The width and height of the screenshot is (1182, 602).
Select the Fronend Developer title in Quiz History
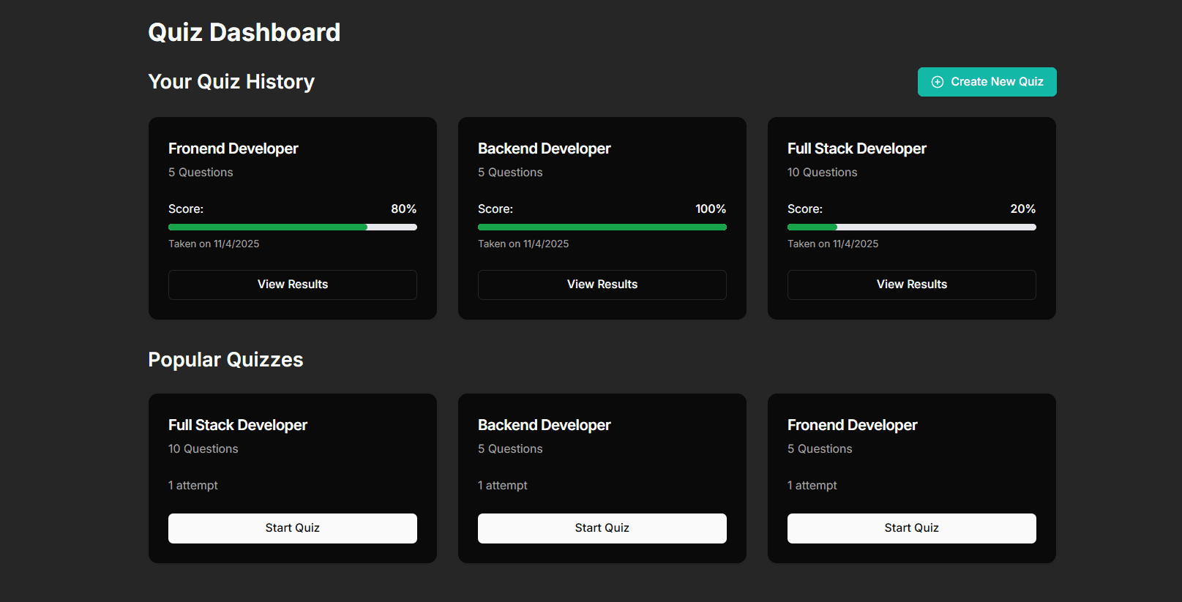(233, 148)
